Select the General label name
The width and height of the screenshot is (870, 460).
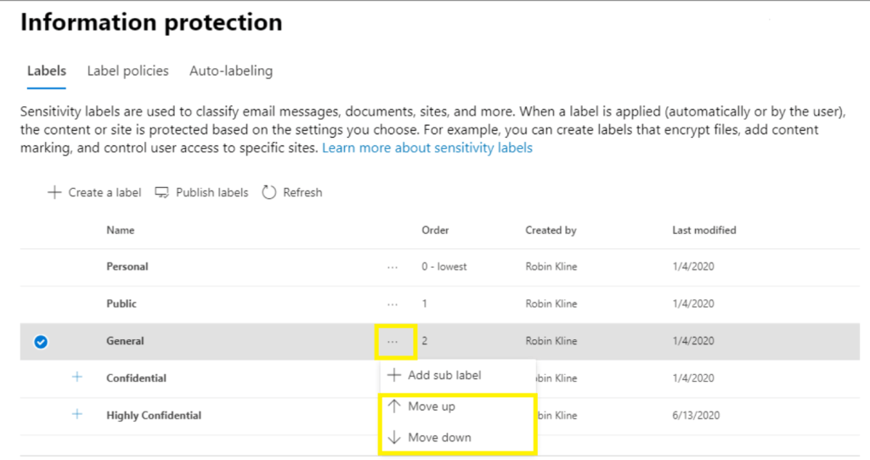click(125, 341)
